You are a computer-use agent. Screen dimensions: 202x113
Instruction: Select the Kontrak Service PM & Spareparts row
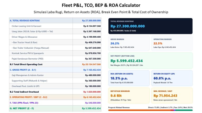[55, 53]
